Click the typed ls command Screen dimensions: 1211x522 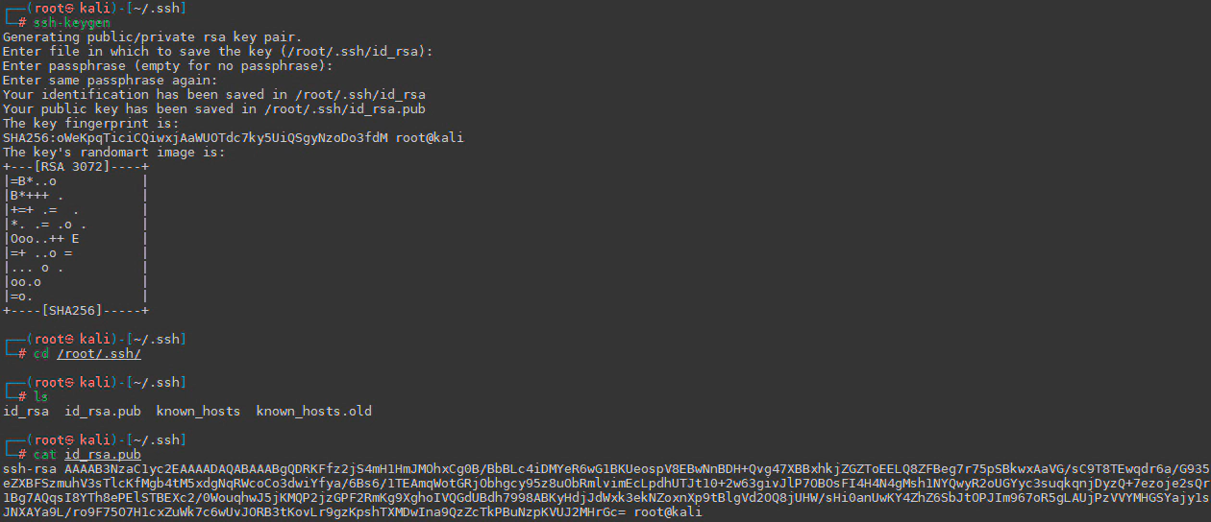41,396
